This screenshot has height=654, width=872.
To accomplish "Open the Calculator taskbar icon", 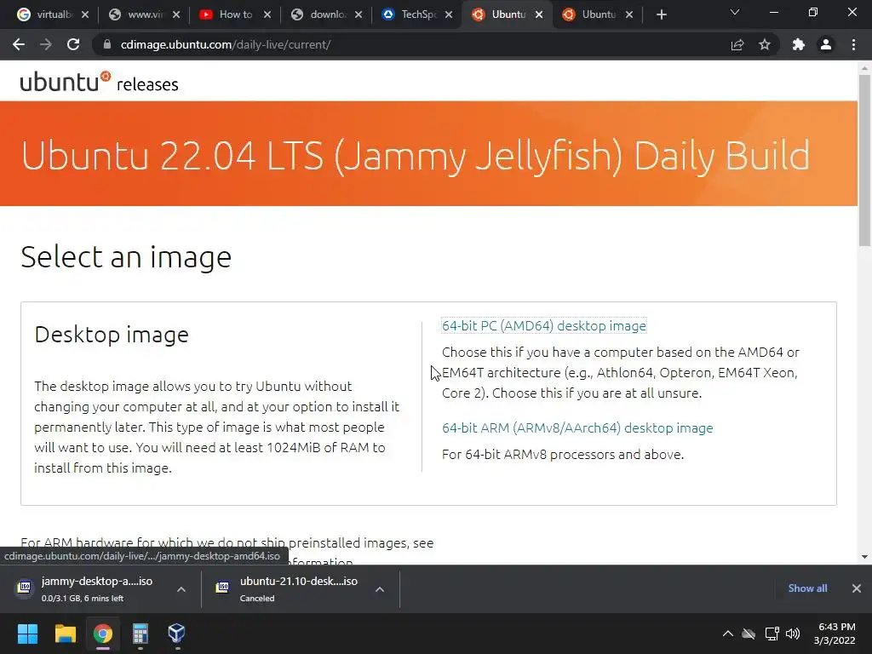I will pos(141,634).
